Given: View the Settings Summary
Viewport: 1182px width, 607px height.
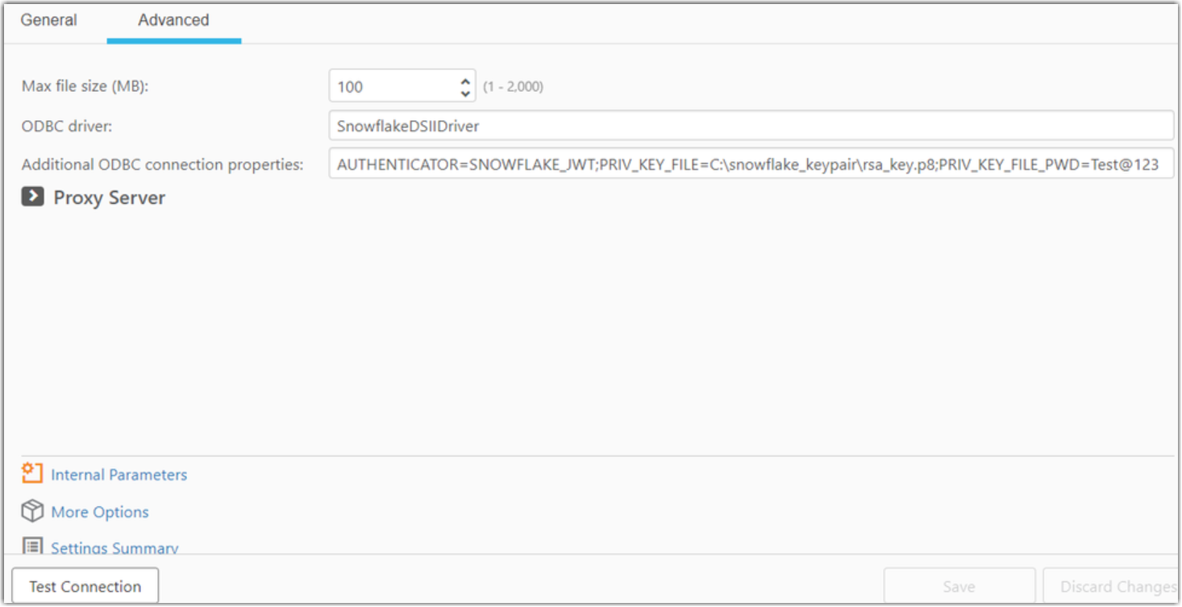Looking at the screenshot, I should (x=114, y=547).
